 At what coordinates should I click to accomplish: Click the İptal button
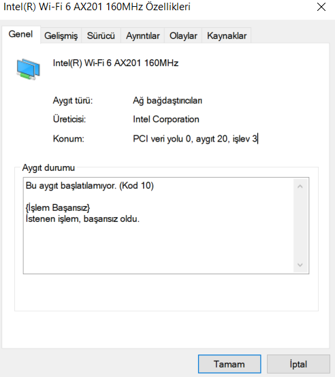[x=298, y=364]
